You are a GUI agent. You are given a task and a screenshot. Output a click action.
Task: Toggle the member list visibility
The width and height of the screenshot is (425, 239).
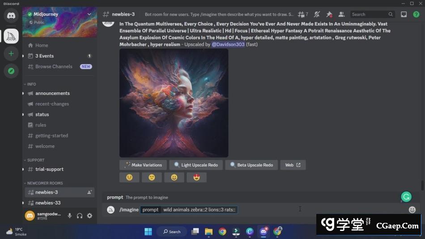[x=342, y=14]
